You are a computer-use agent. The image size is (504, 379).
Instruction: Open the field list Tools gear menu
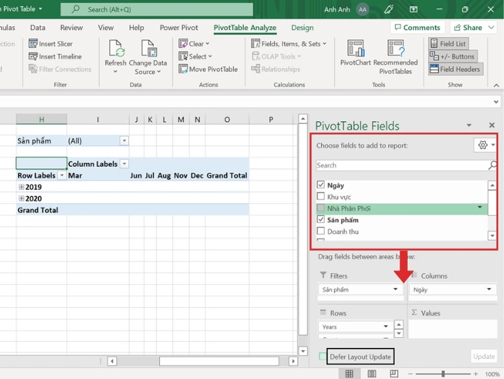click(x=485, y=145)
